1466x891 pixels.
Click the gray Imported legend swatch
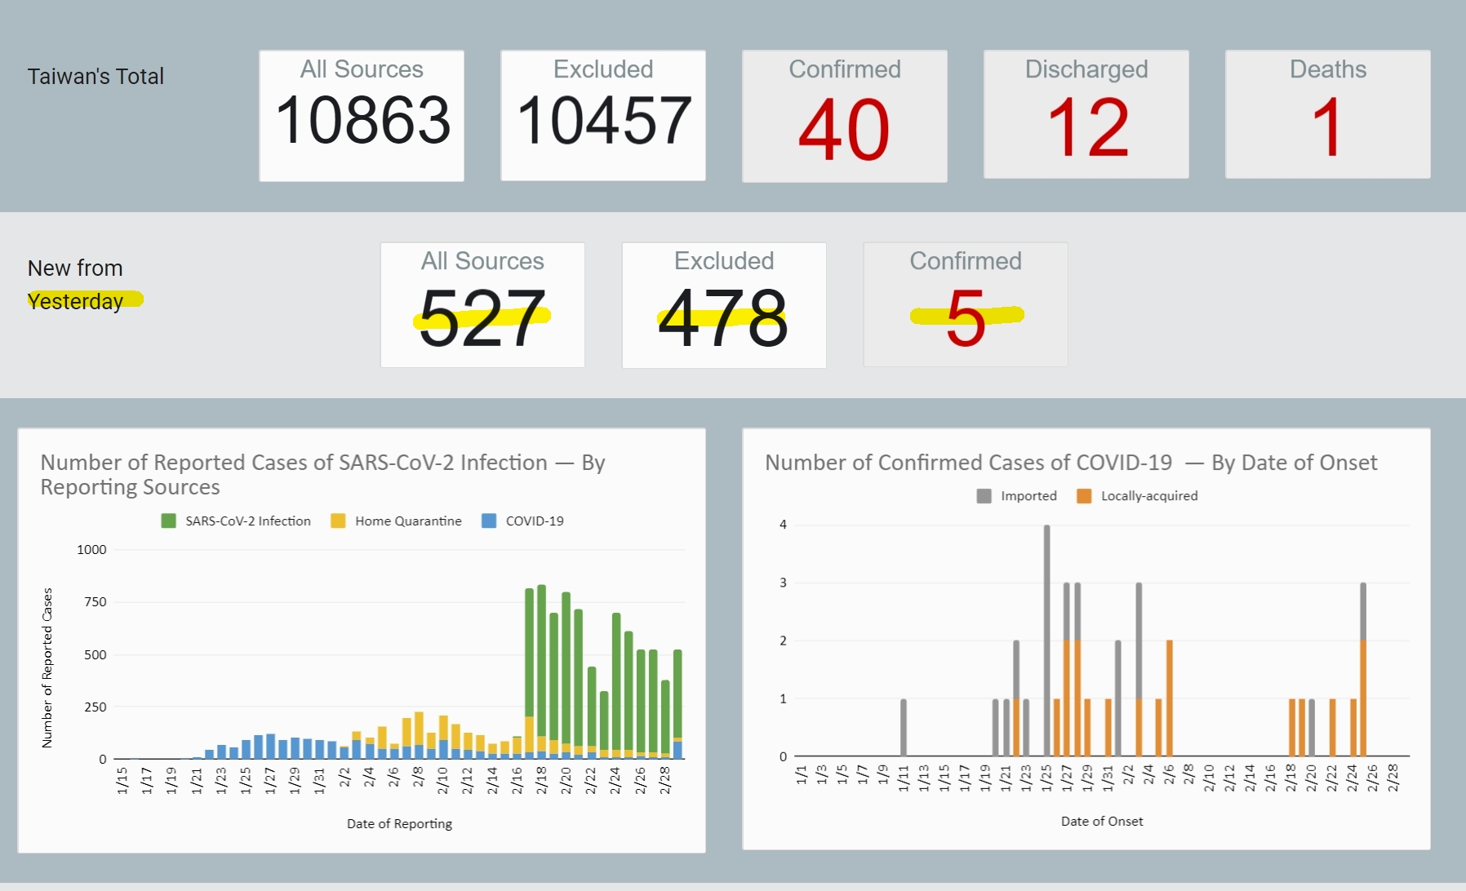(x=984, y=496)
